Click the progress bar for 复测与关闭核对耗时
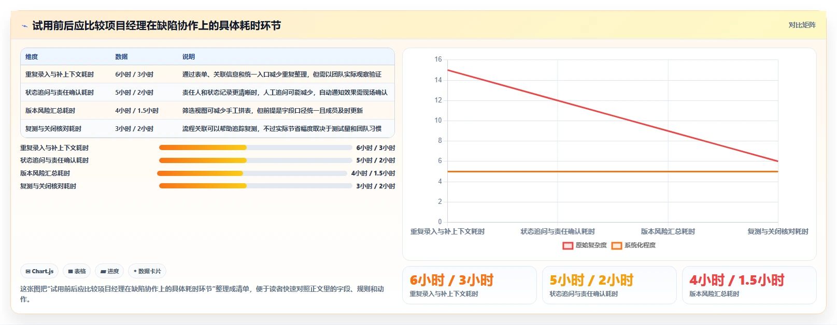The image size is (837, 325). tap(256, 186)
